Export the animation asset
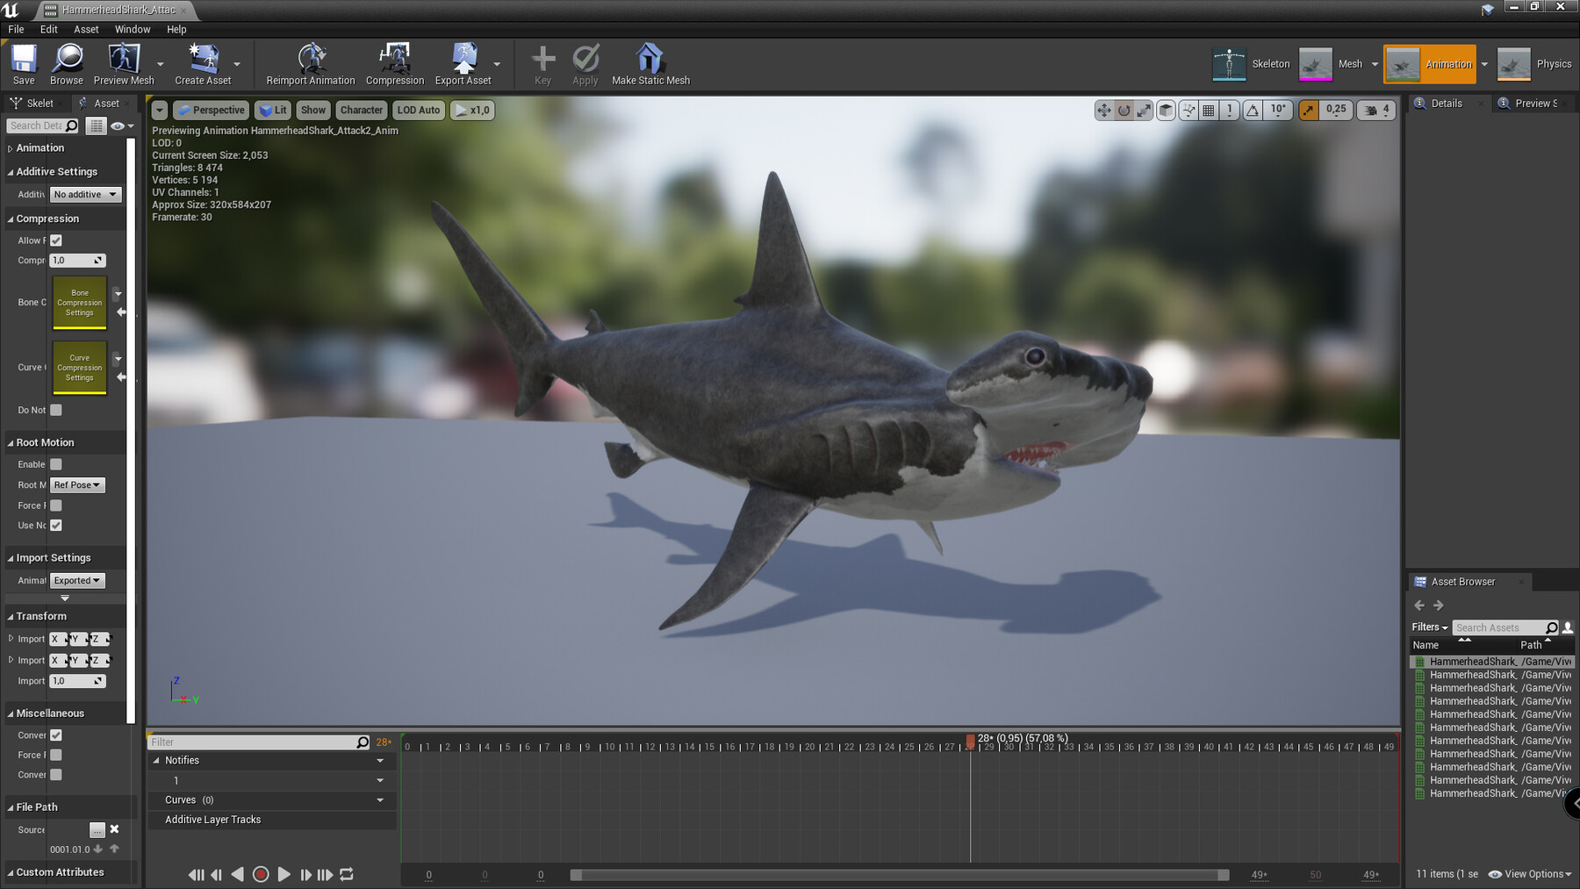This screenshot has width=1580, height=889. [463, 63]
